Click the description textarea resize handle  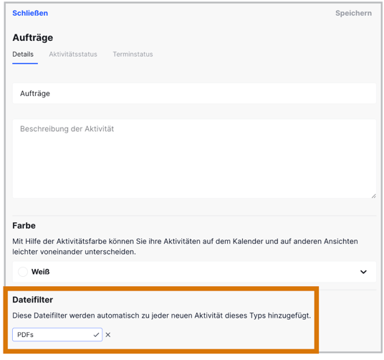coord(373,196)
